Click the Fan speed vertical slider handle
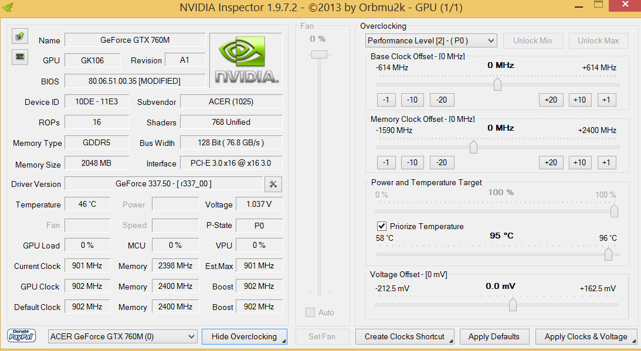Screen dimensions: 641x351 pyautogui.click(x=319, y=54)
